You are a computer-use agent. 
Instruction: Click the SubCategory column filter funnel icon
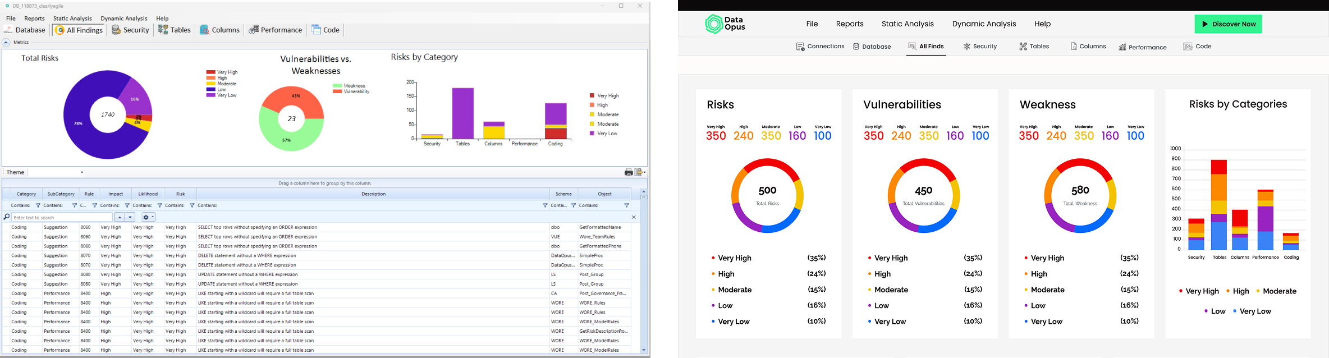point(75,205)
